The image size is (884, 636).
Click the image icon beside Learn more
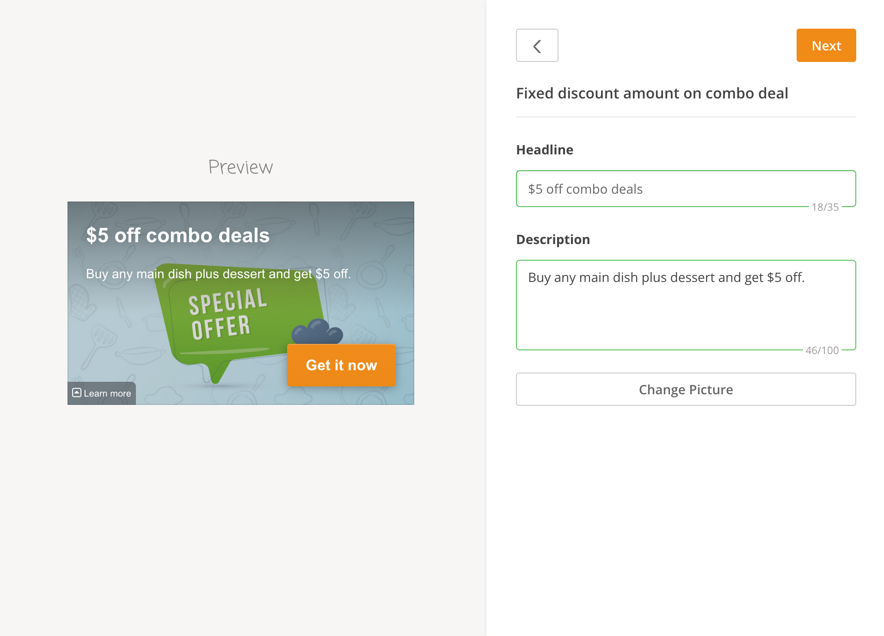click(77, 393)
